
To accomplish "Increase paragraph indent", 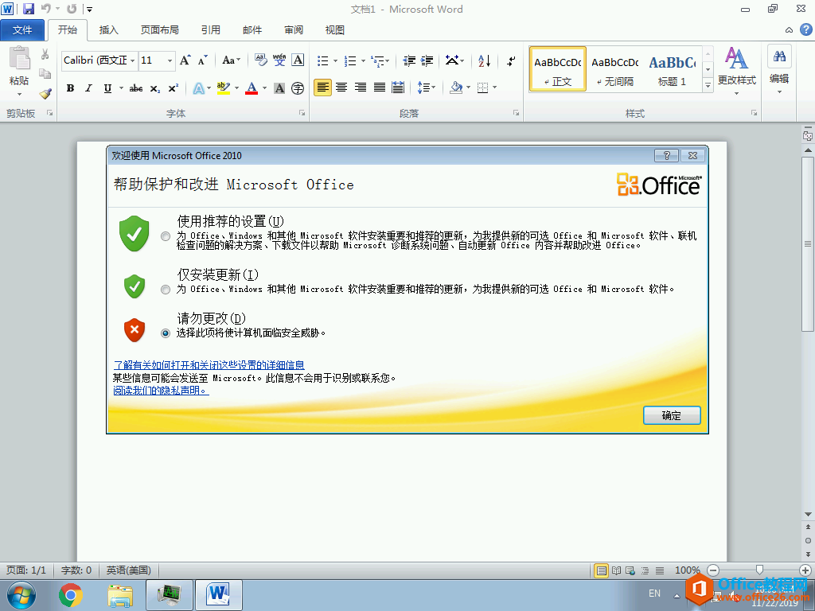I will [427, 60].
